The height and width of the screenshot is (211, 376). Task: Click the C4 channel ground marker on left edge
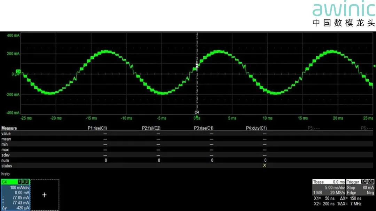18,72
